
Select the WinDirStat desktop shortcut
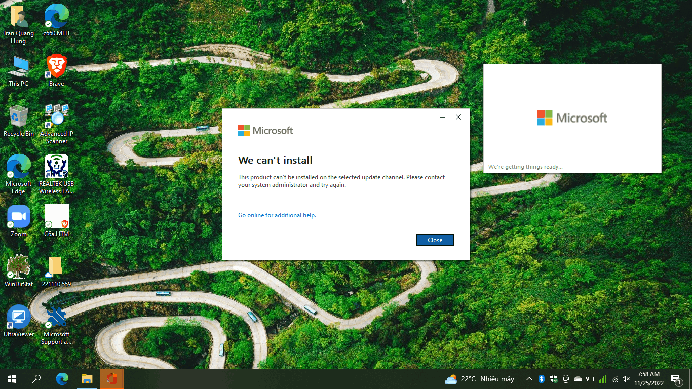click(19, 271)
